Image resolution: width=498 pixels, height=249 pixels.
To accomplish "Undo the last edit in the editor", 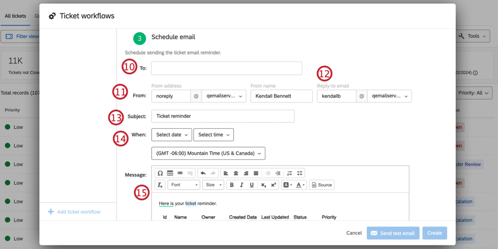I will click(203, 173).
